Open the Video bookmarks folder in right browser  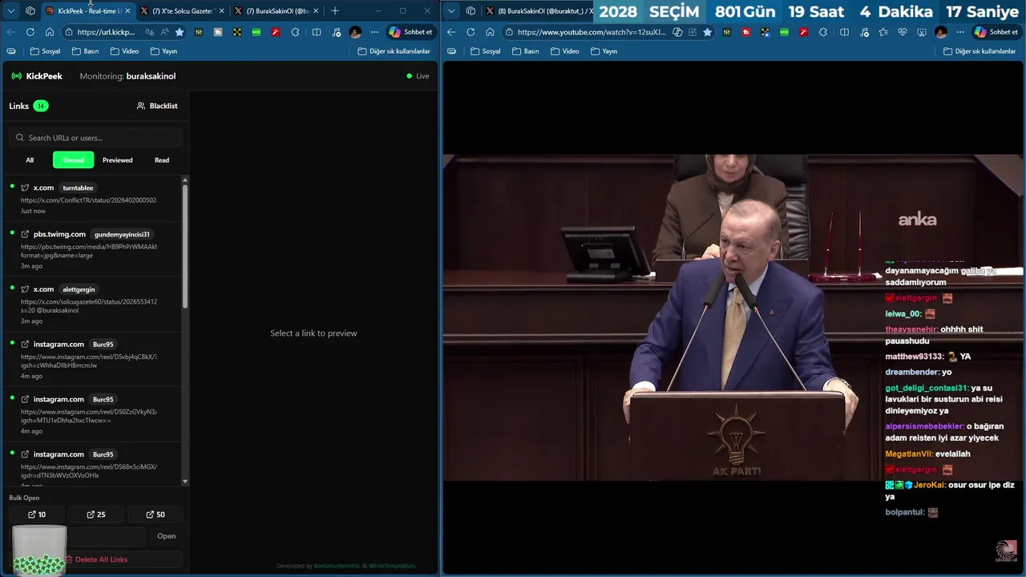click(x=563, y=51)
